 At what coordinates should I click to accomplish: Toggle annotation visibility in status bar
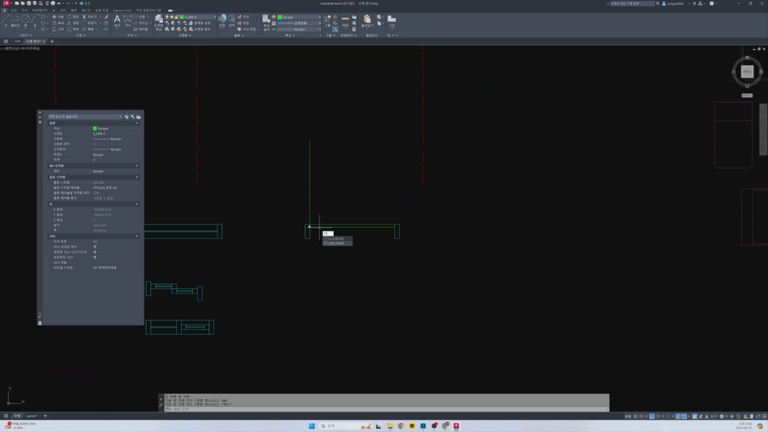click(694, 416)
